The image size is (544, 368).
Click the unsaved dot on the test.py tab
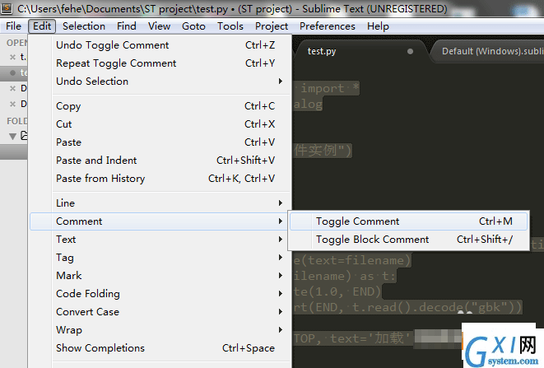coord(410,51)
